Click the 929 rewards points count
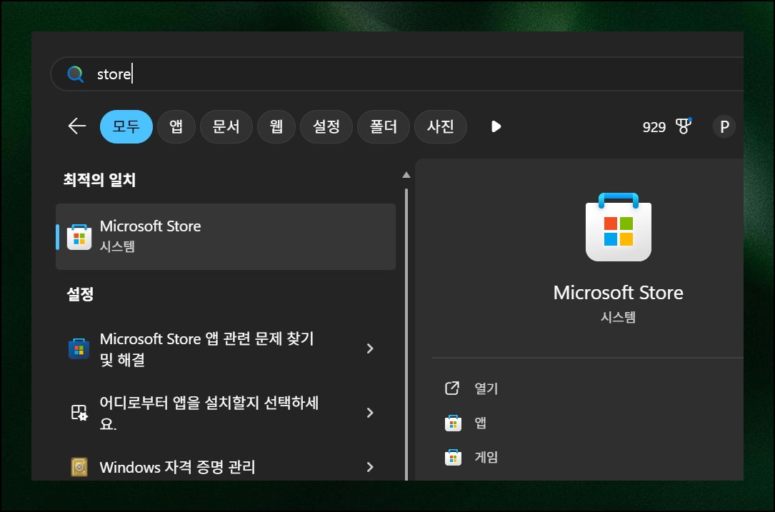 (x=654, y=127)
